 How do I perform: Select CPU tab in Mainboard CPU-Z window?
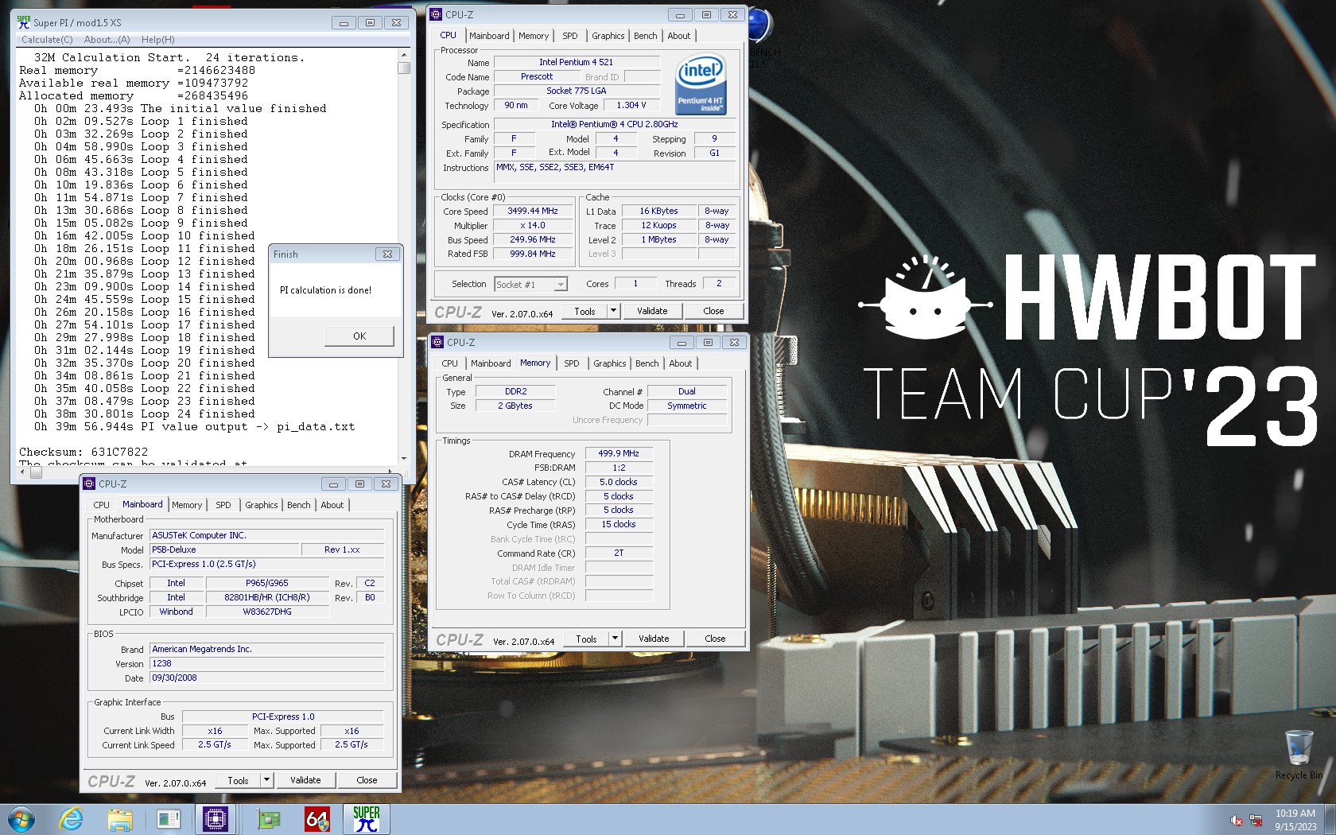pos(102,505)
